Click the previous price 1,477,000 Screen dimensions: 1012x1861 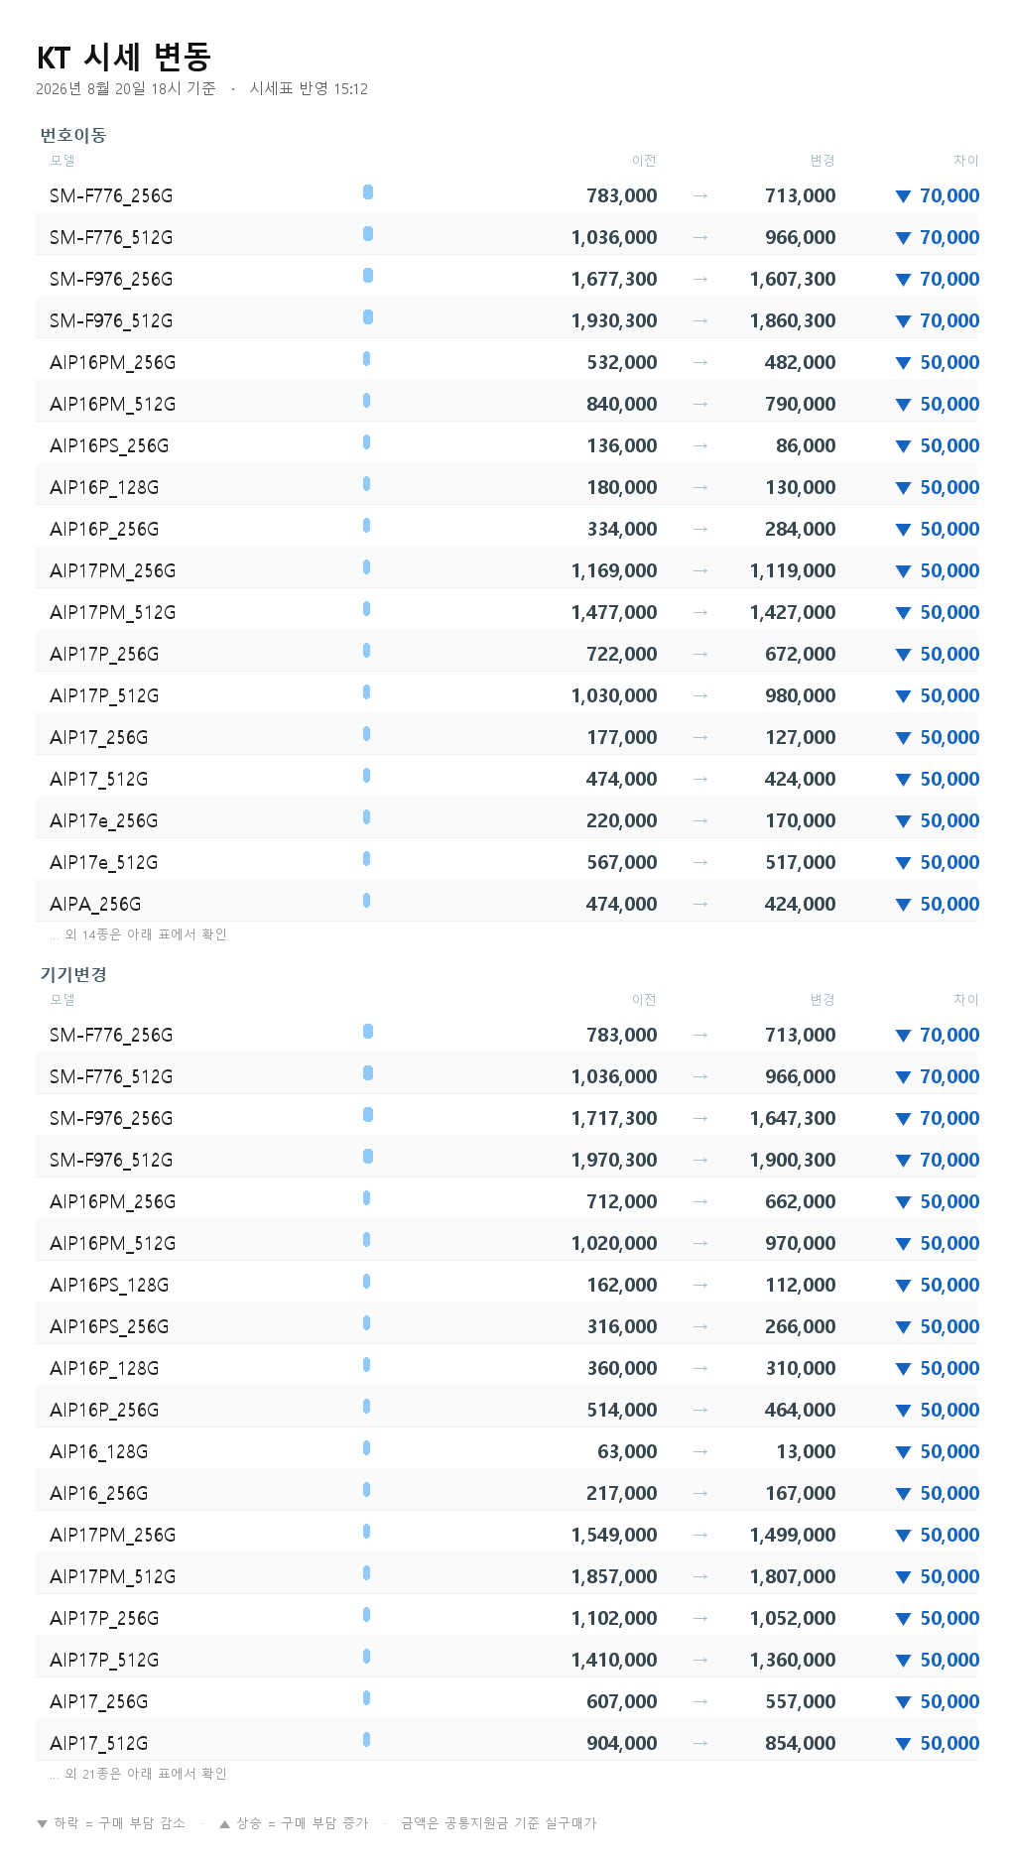[614, 613]
